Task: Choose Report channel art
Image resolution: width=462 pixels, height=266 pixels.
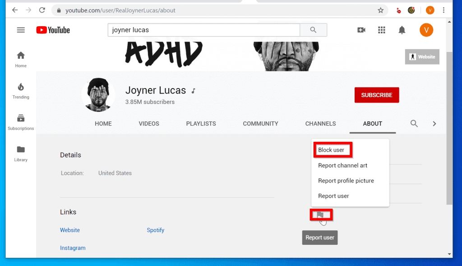Action: [343, 165]
